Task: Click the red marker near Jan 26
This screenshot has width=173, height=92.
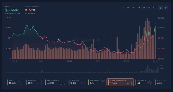Action: coord(43,39)
